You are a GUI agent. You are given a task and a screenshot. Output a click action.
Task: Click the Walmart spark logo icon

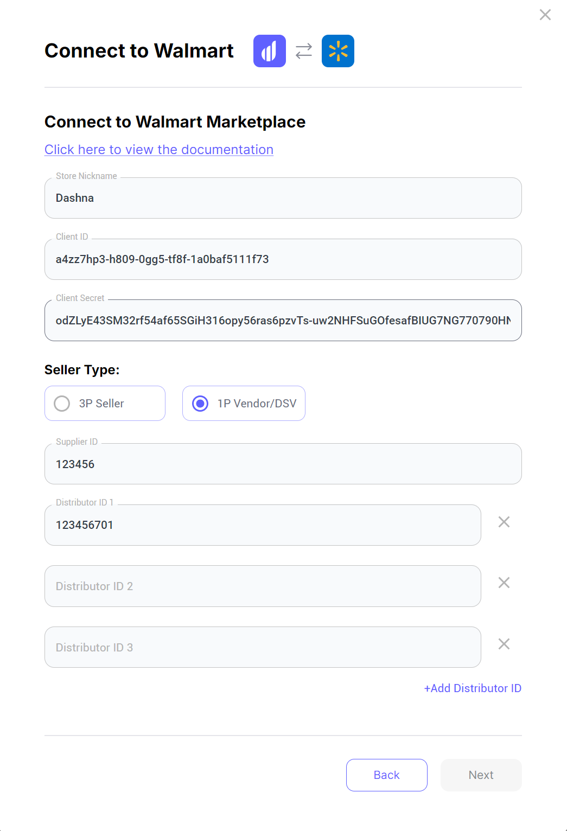coord(338,51)
